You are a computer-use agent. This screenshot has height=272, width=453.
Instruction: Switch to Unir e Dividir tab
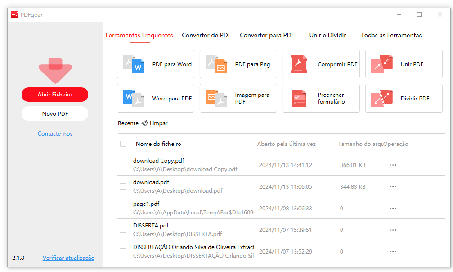coord(327,35)
